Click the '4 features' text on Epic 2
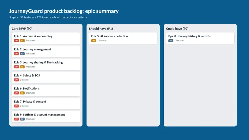Screen dimensions: 249x140 [30, 54]
